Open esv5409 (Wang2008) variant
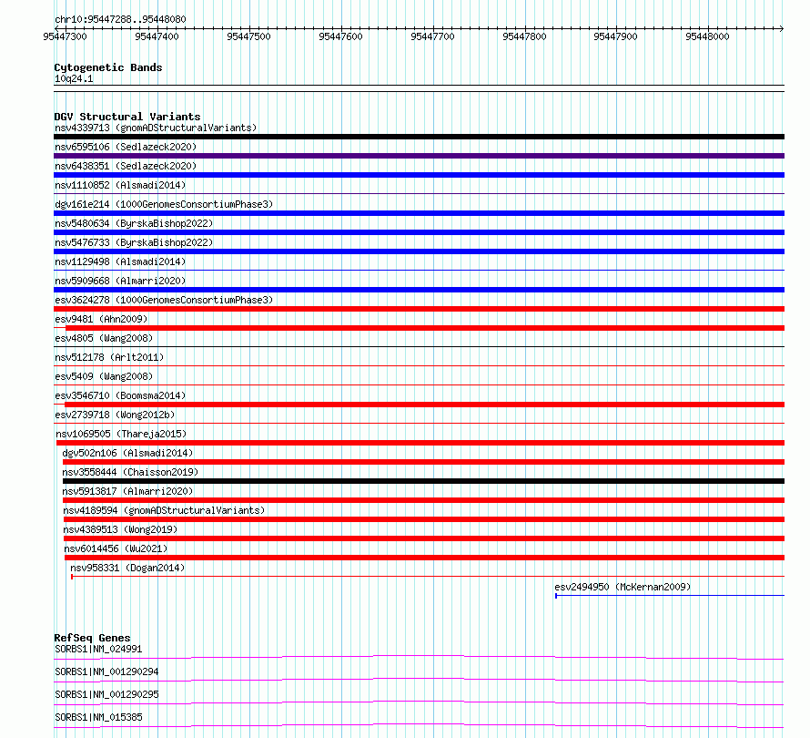This screenshot has width=810, height=738. [104, 376]
